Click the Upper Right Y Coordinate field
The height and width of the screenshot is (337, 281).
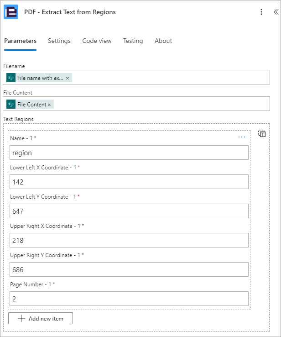[129, 269]
